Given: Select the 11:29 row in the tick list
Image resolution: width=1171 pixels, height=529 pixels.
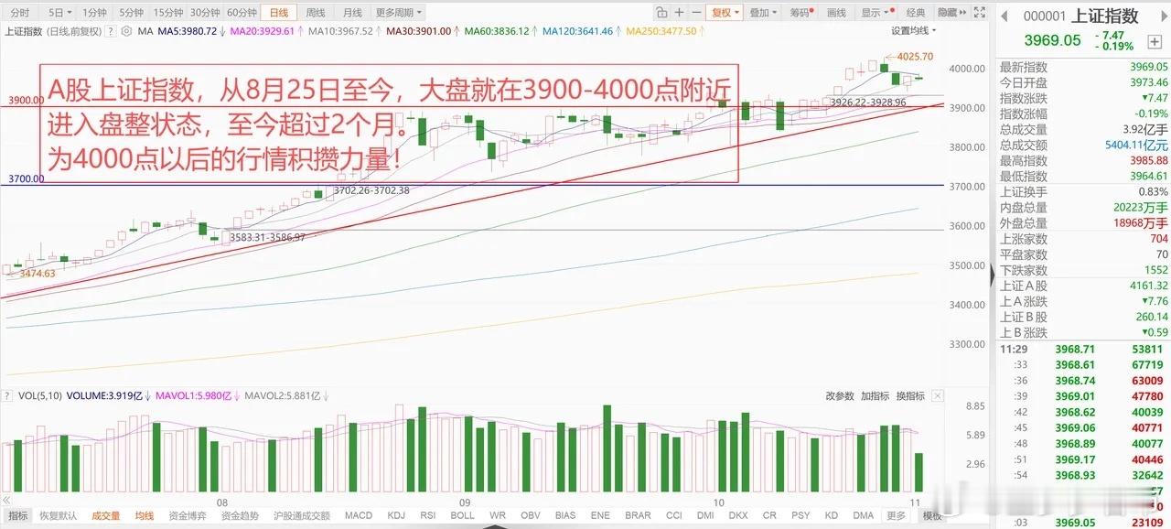Looking at the screenshot, I should (x=1080, y=351).
